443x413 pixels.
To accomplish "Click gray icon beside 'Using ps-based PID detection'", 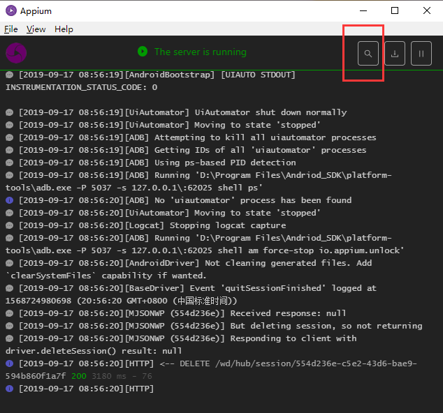I will click(10, 163).
